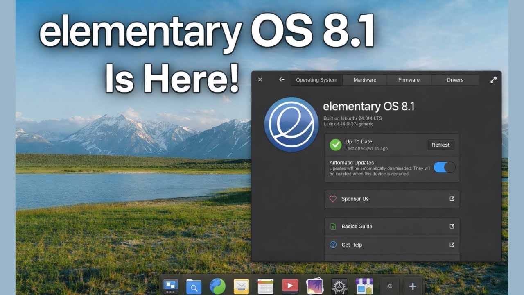Launch System Settings gear in dock

pyautogui.click(x=339, y=286)
